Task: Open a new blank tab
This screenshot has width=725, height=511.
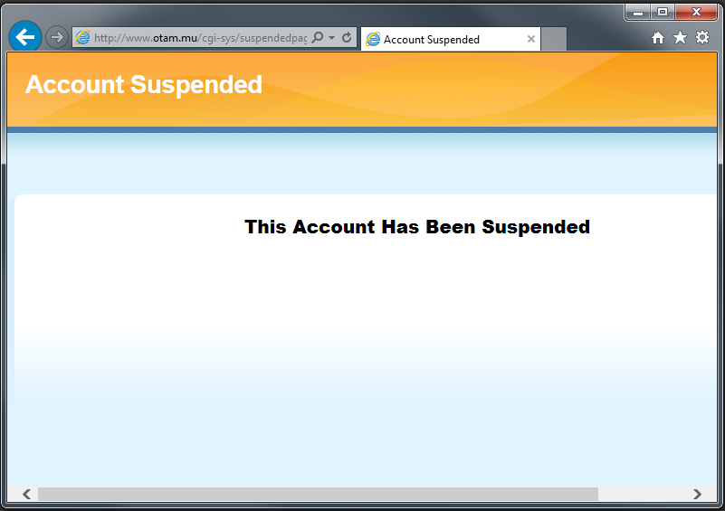Action: click(553, 39)
